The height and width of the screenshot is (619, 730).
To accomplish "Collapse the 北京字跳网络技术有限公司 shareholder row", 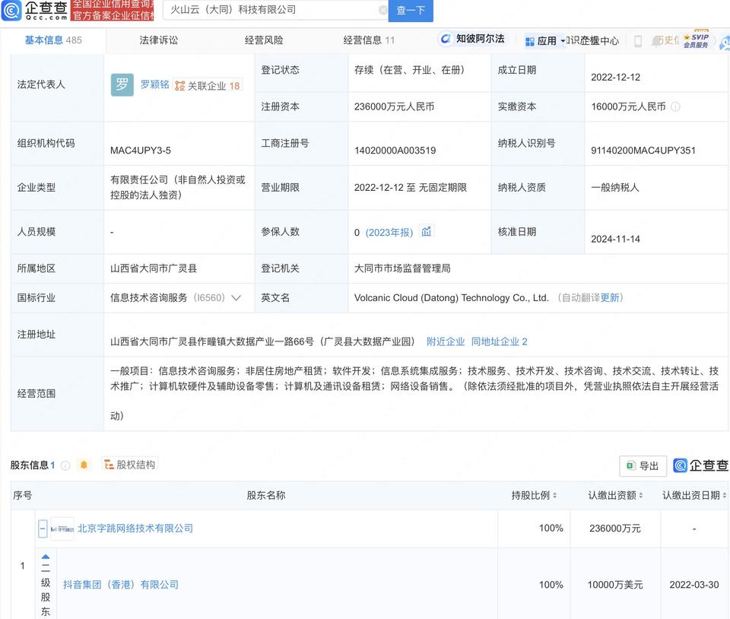I will pyautogui.click(x=43, y=529).
